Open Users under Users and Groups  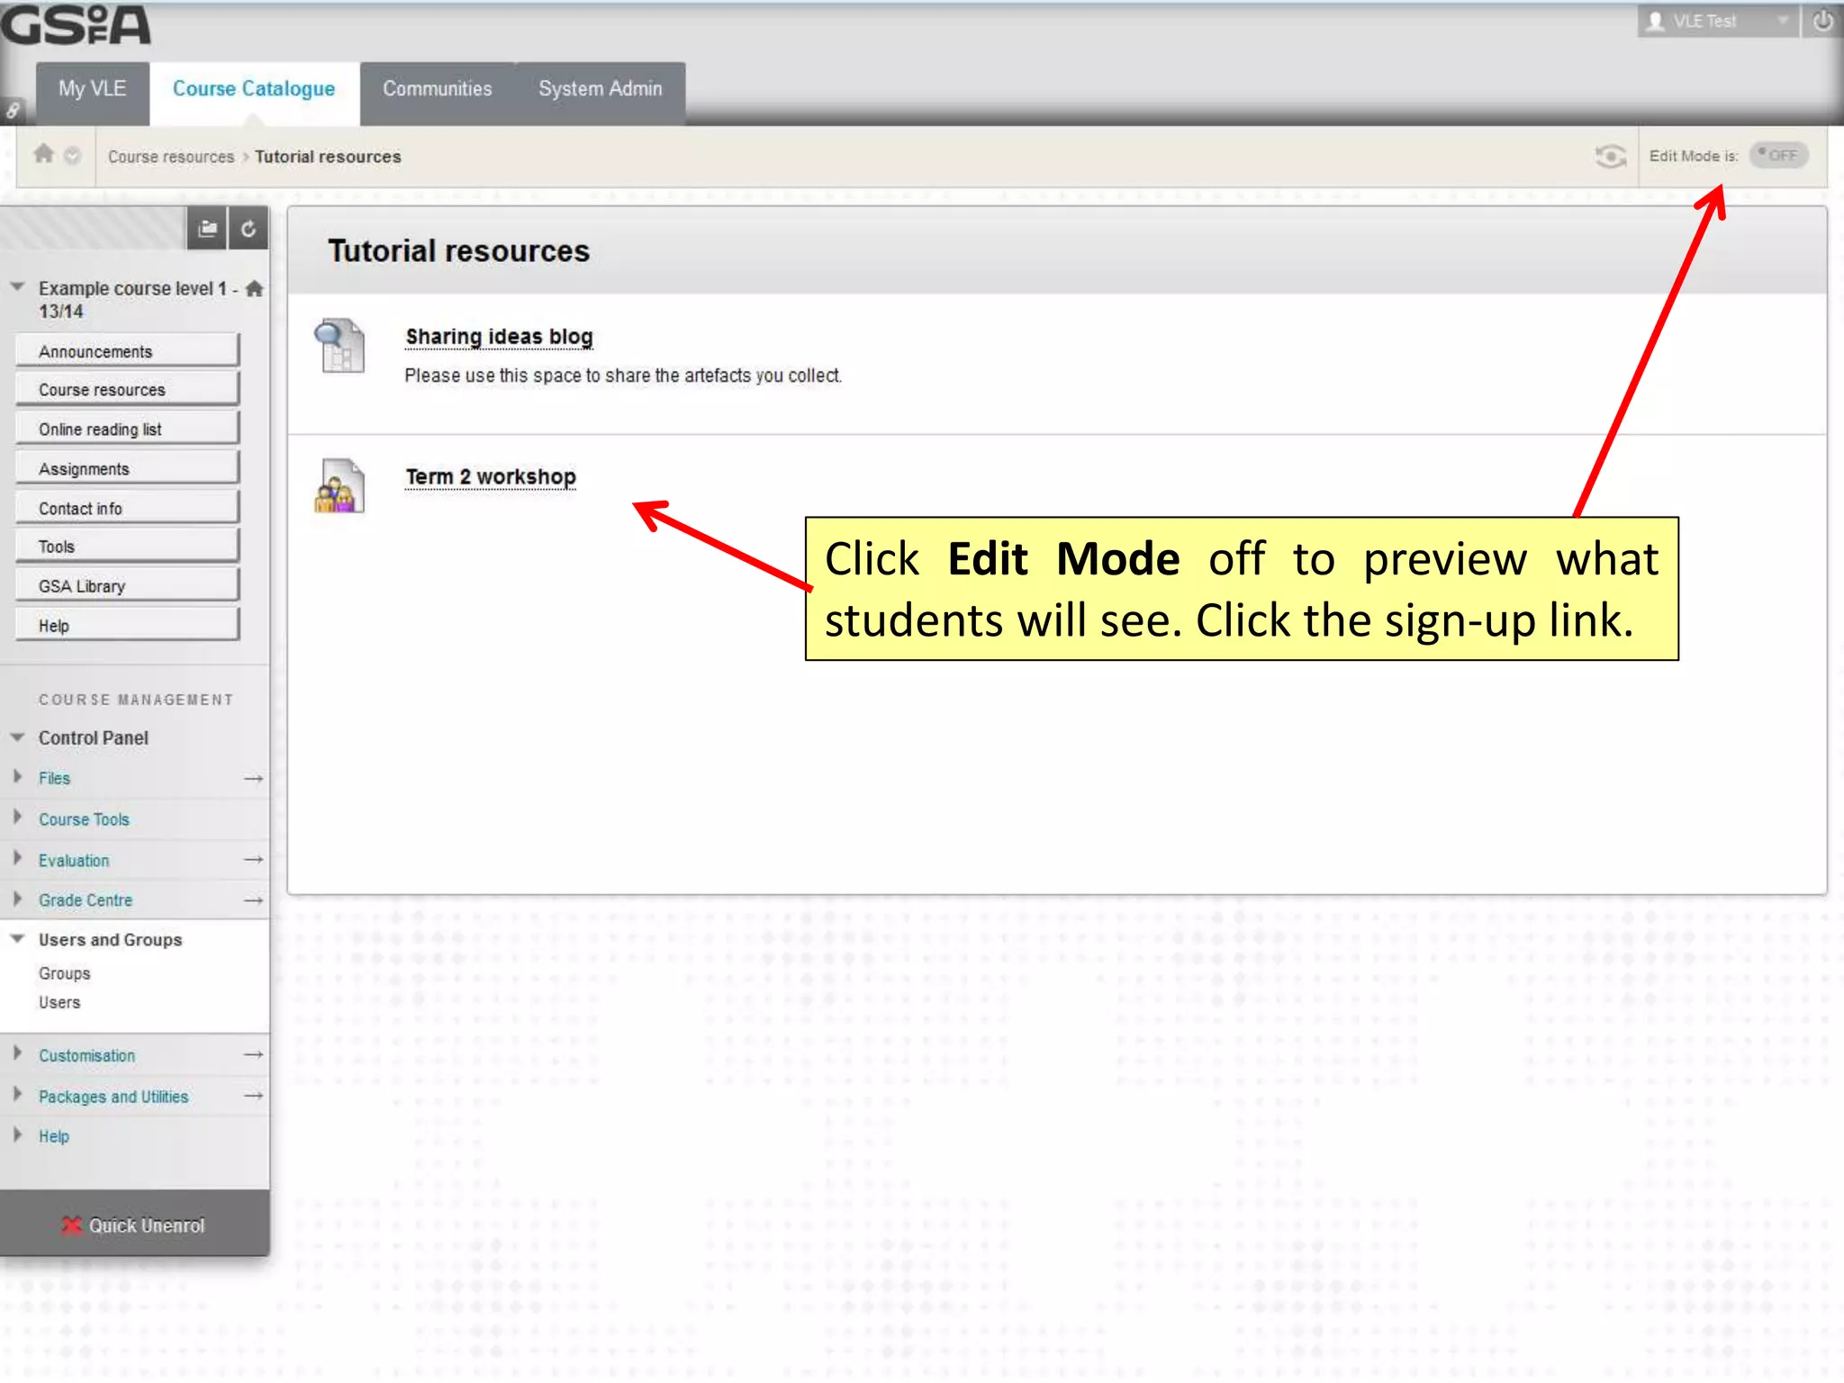tap(59, 1002)
